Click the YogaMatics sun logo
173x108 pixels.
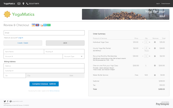(x=7, y=14)
